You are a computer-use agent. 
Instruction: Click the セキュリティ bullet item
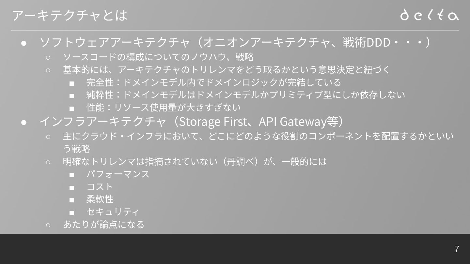113,212
